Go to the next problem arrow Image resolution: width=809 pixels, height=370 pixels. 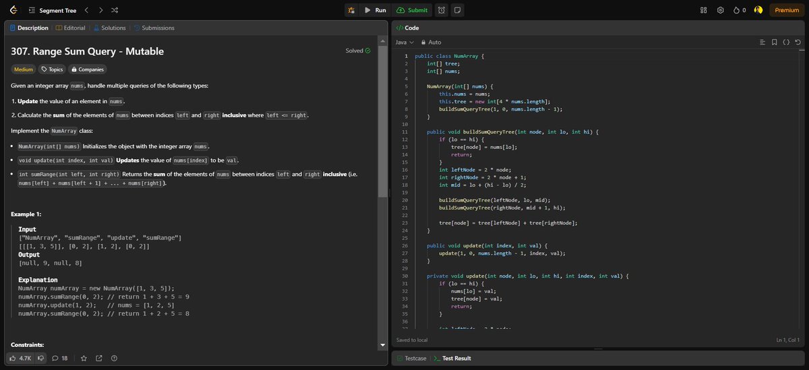[100, 10]
